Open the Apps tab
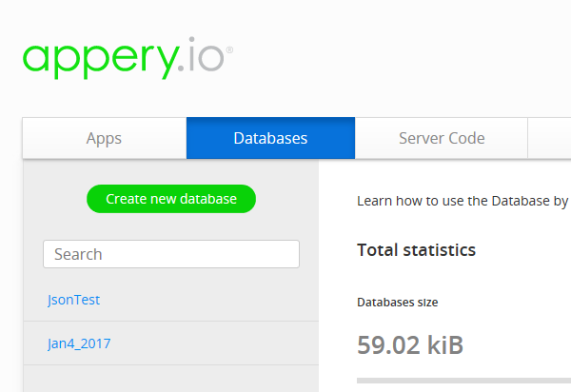 point(104,138)
